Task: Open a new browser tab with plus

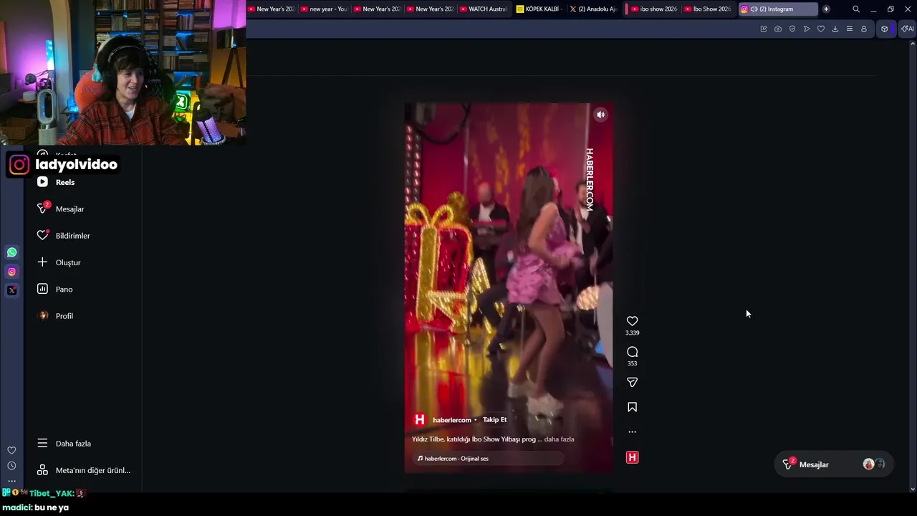Action: [x=826, y=9]
